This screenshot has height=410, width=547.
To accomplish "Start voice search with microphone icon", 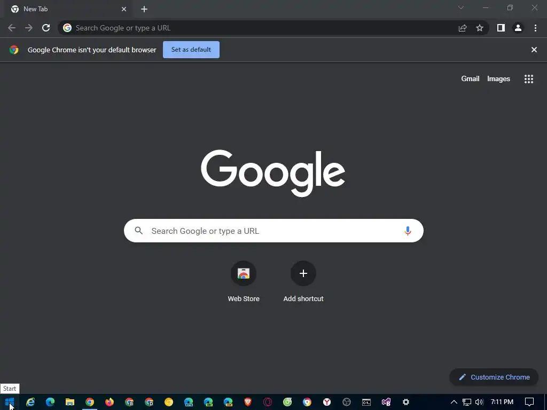I will tap(408, 231).
